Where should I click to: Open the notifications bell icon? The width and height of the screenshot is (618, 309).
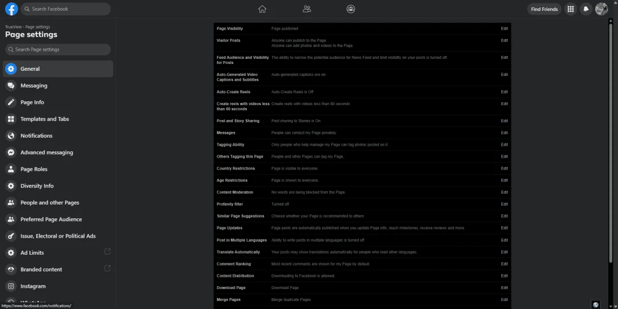(x=586, y=9)
